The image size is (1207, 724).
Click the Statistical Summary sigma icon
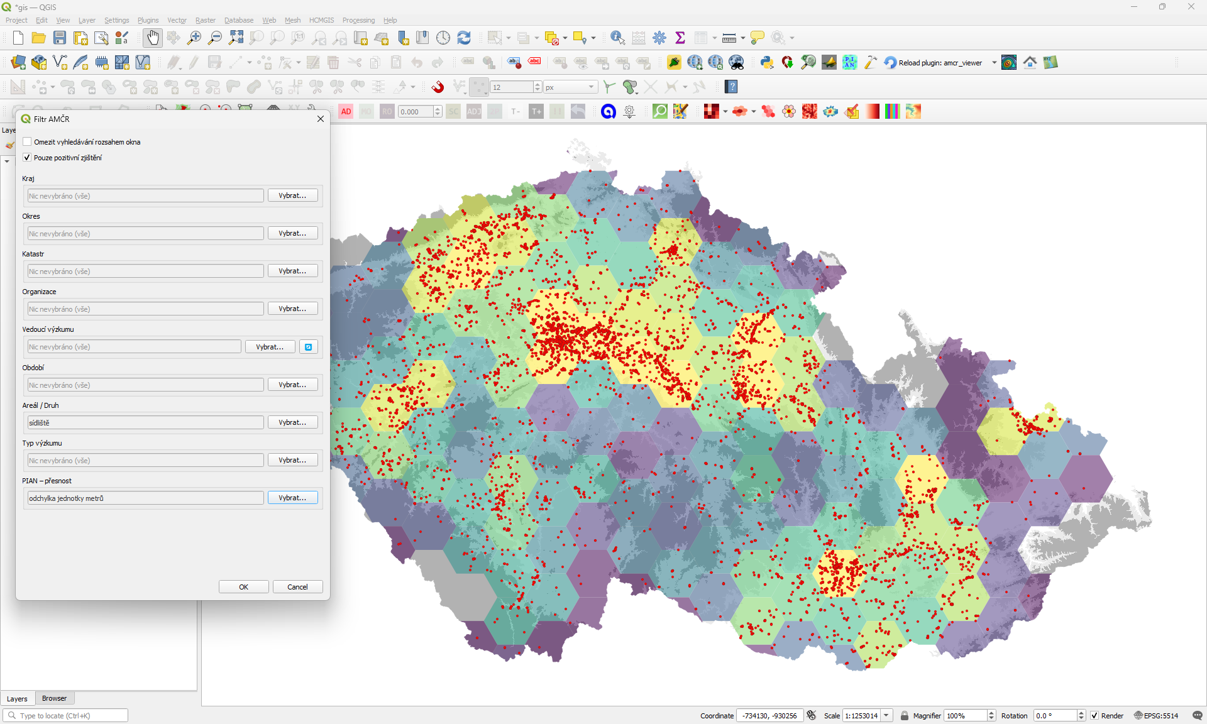click(x=680, y=38)
